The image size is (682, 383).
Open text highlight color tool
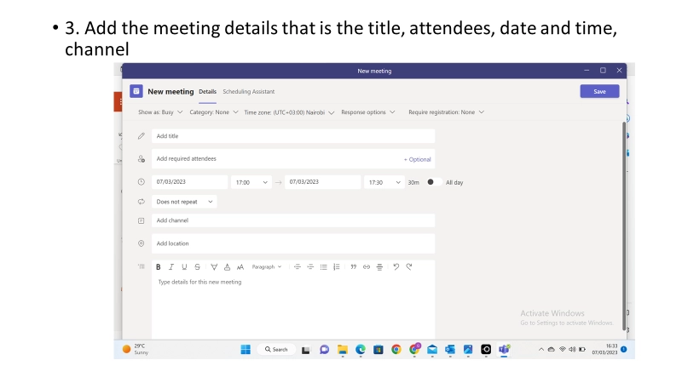(x=214, y=267)
